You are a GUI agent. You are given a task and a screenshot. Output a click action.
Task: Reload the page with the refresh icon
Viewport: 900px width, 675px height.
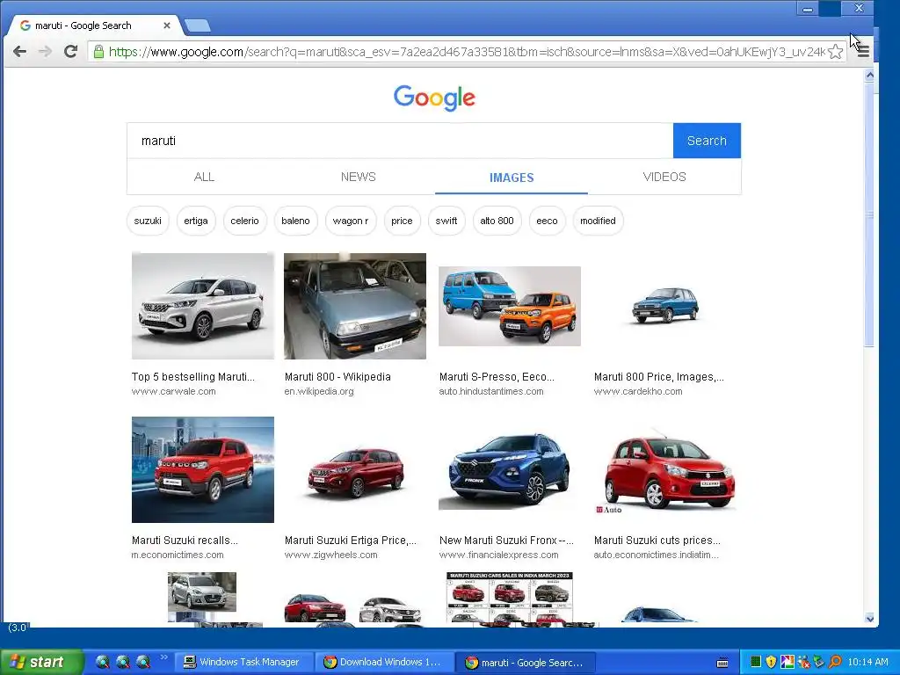70,52
